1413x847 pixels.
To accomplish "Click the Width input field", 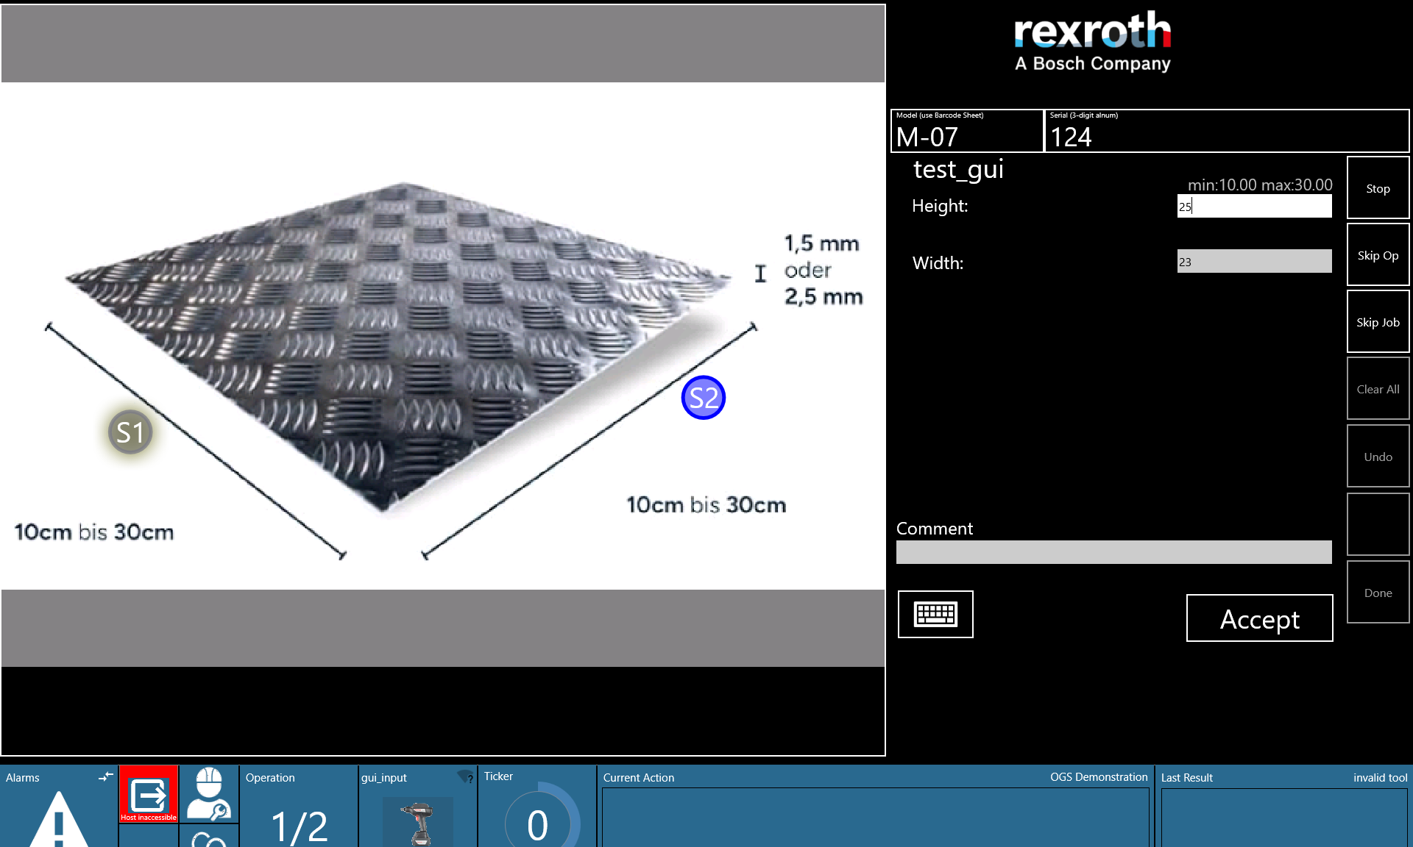I will (1254, 261).
